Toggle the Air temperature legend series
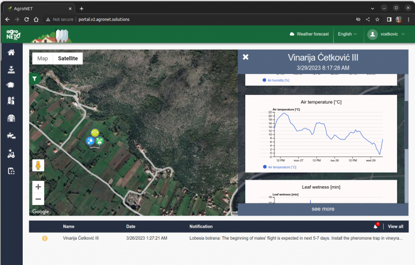415x265 pixels. [278, 167]
